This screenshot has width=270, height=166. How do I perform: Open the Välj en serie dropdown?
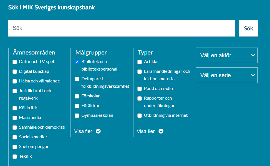coord(227,75)
